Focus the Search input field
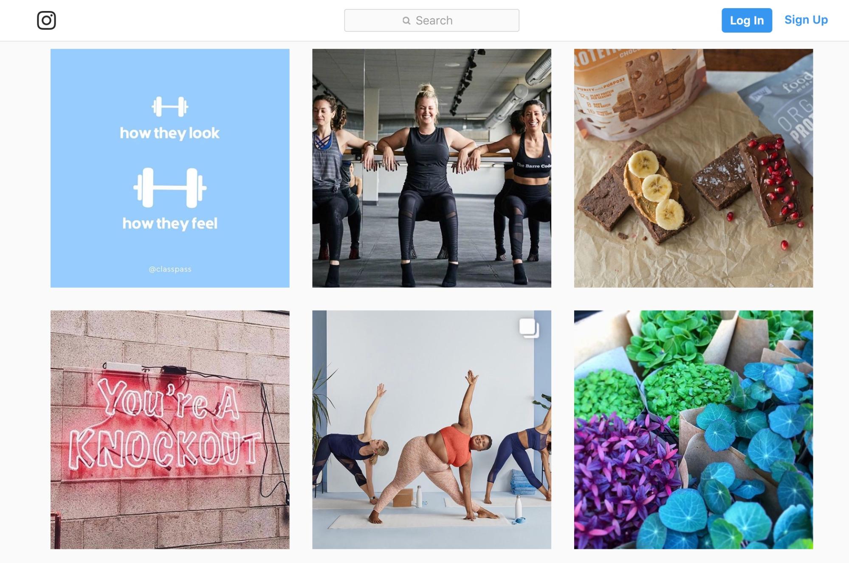849x563 pixels. tap(432, 20)
